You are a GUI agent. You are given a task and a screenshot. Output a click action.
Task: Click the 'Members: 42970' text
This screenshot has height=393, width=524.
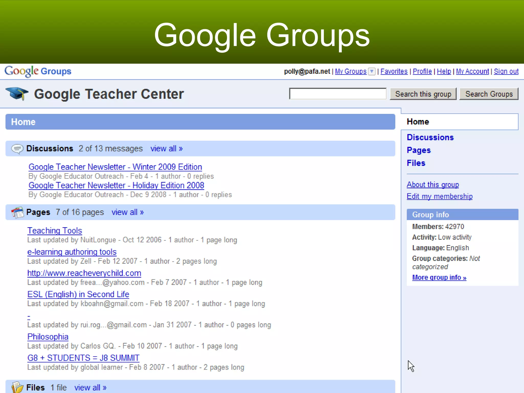tap(438, 227)
